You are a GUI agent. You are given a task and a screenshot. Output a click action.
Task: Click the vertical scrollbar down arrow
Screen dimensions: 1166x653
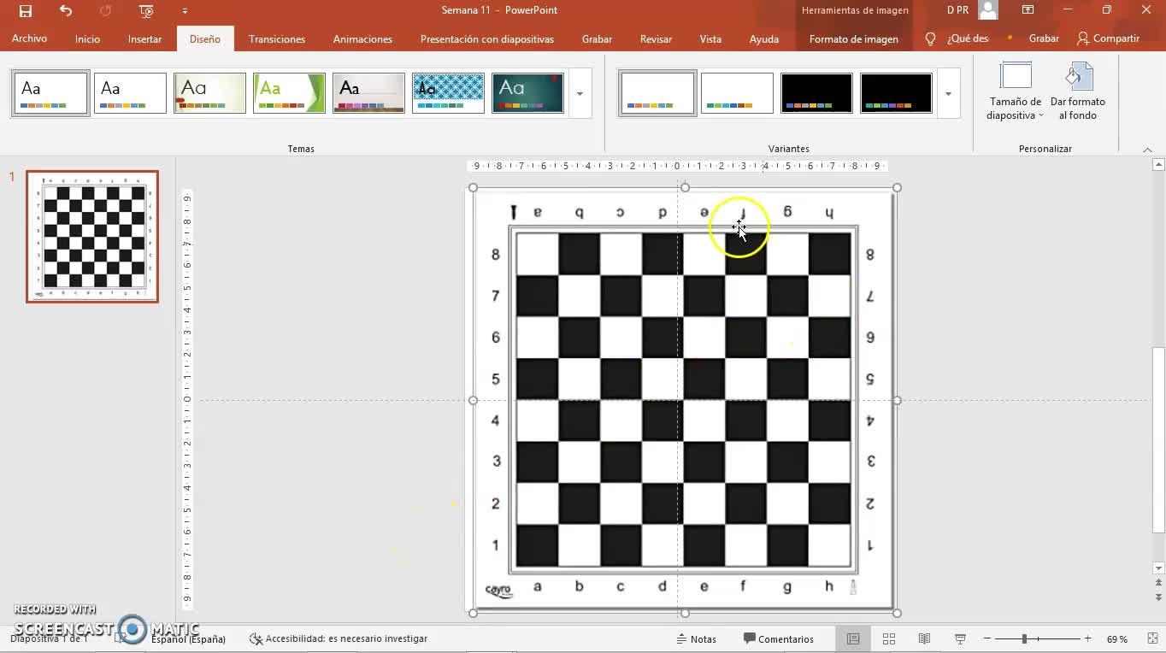(1158, 568)
